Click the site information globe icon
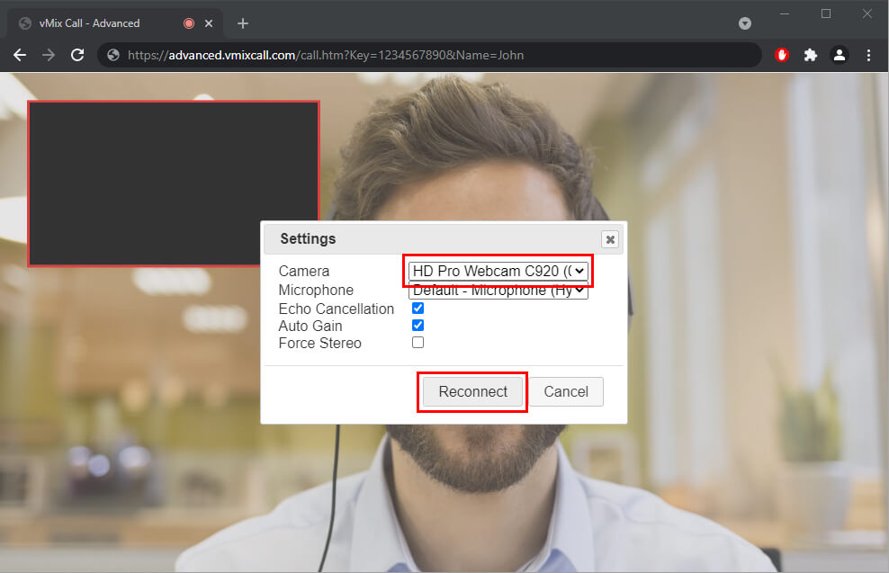This screenshot has height=573, width=889. [x=113, y=55]
